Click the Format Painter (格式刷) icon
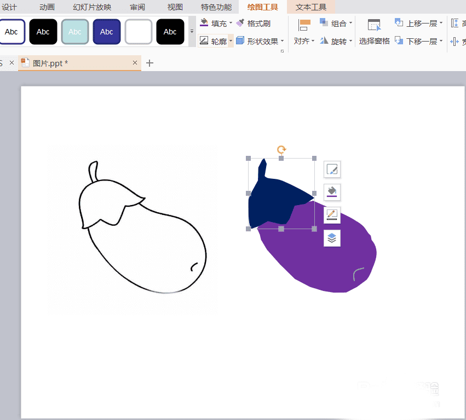 coord(240,23)
